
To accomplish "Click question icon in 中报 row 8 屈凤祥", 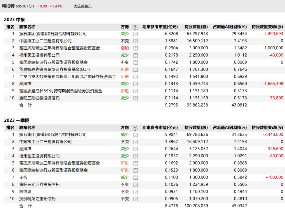I will click(x=136, y=84).
